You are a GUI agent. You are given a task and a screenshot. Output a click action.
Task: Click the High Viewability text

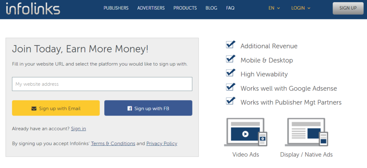tap(264, 75)
